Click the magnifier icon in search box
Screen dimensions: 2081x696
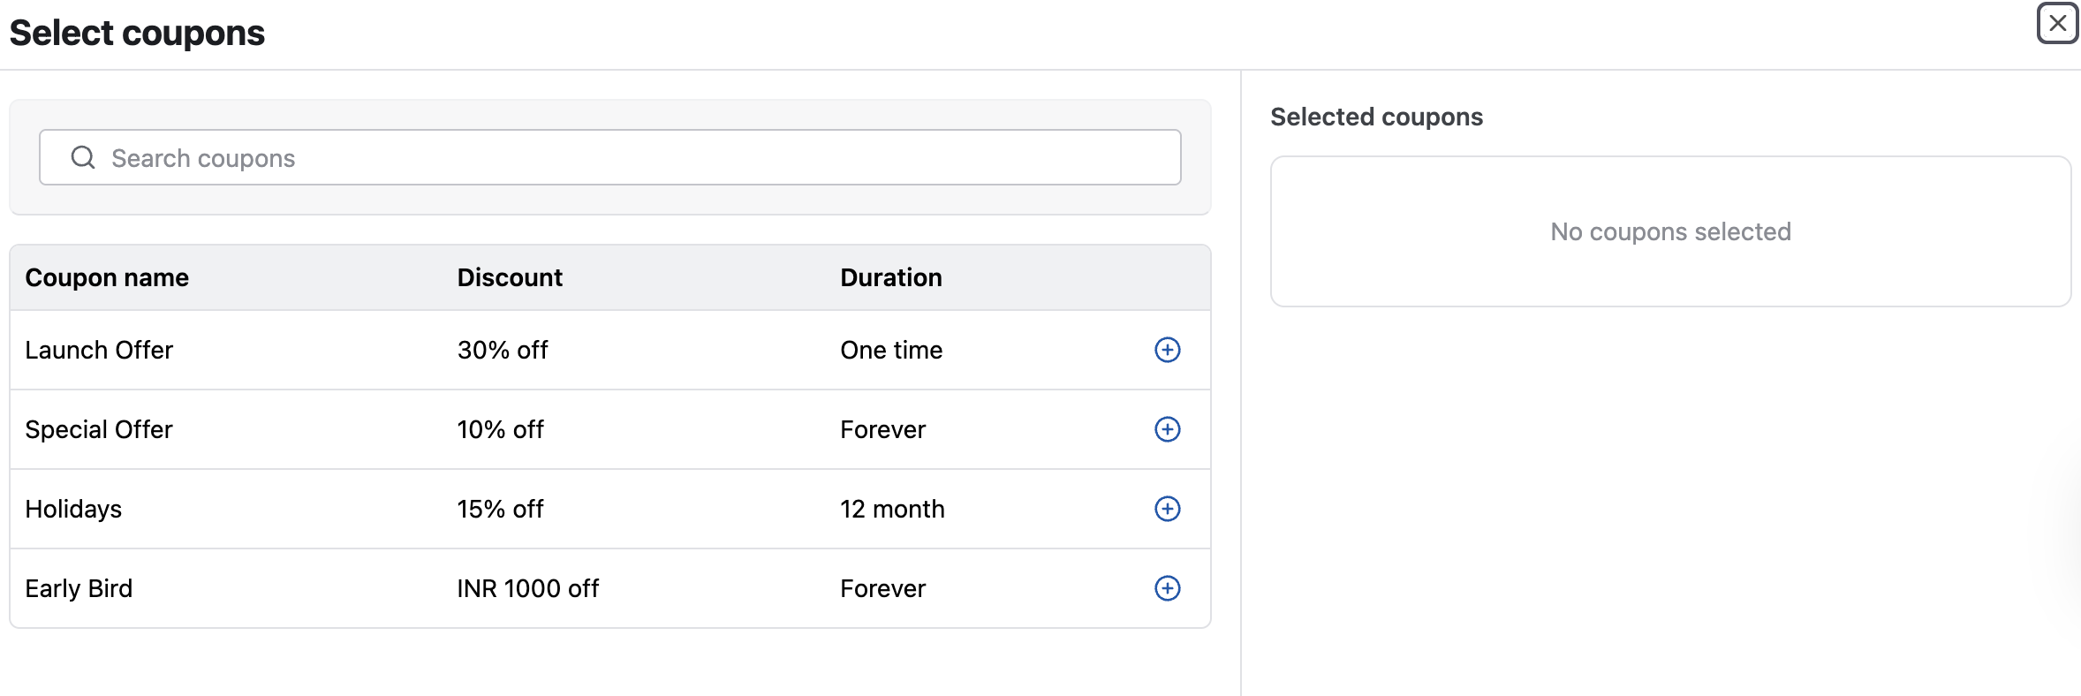pos(83,157)
